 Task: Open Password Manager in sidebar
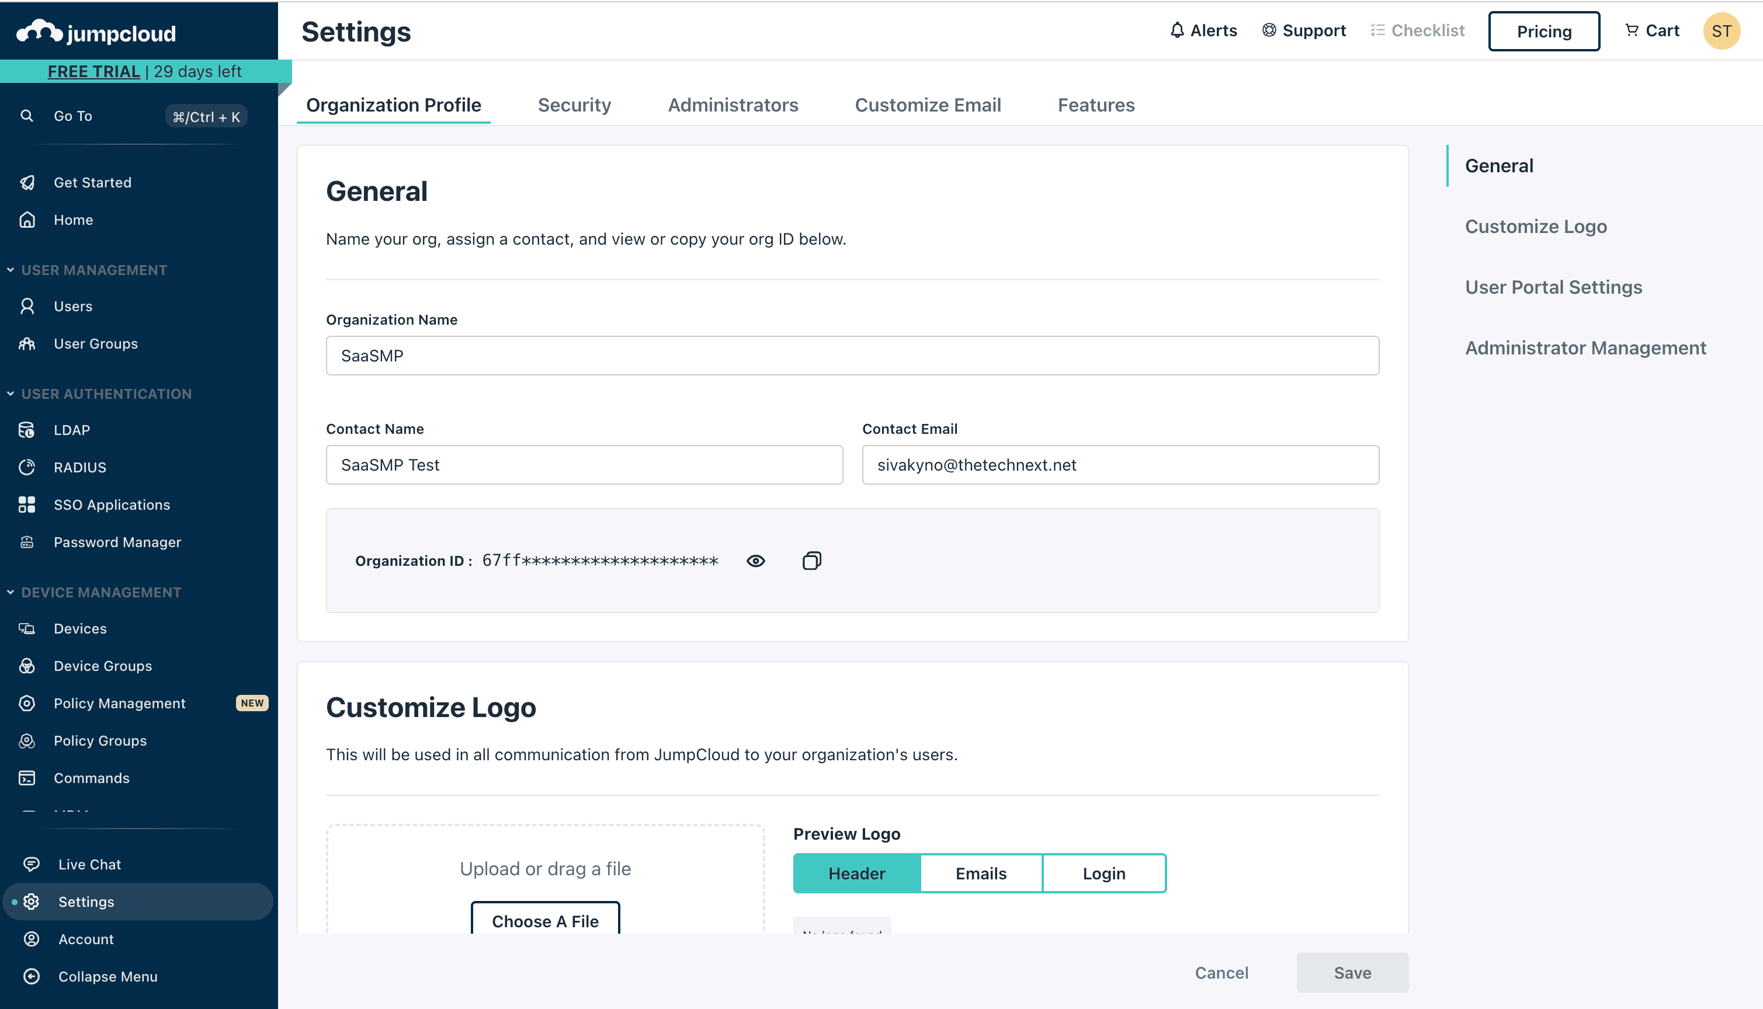117,542
